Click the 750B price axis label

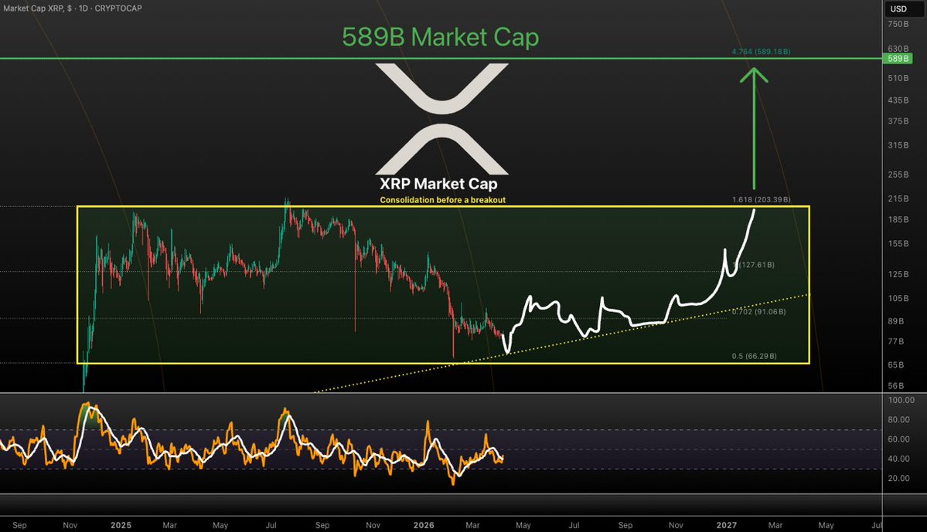point(898,24)
